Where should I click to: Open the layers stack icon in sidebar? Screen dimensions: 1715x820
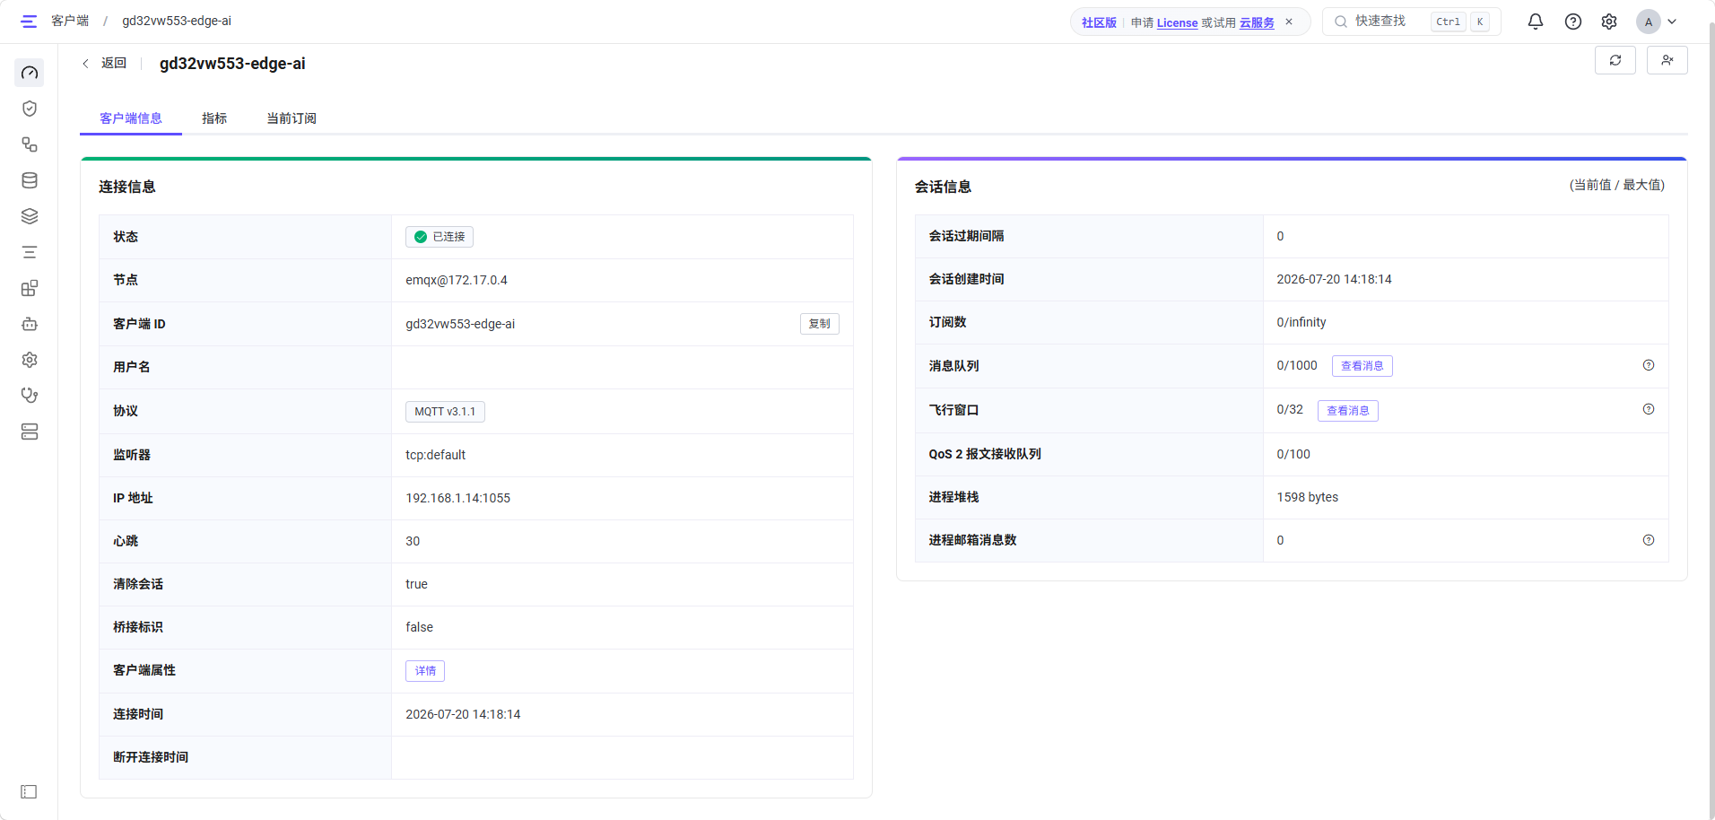pyautogui.click(x=30, y=216)
